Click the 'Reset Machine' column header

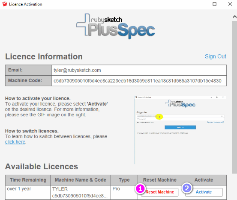[x=160, y=180]
